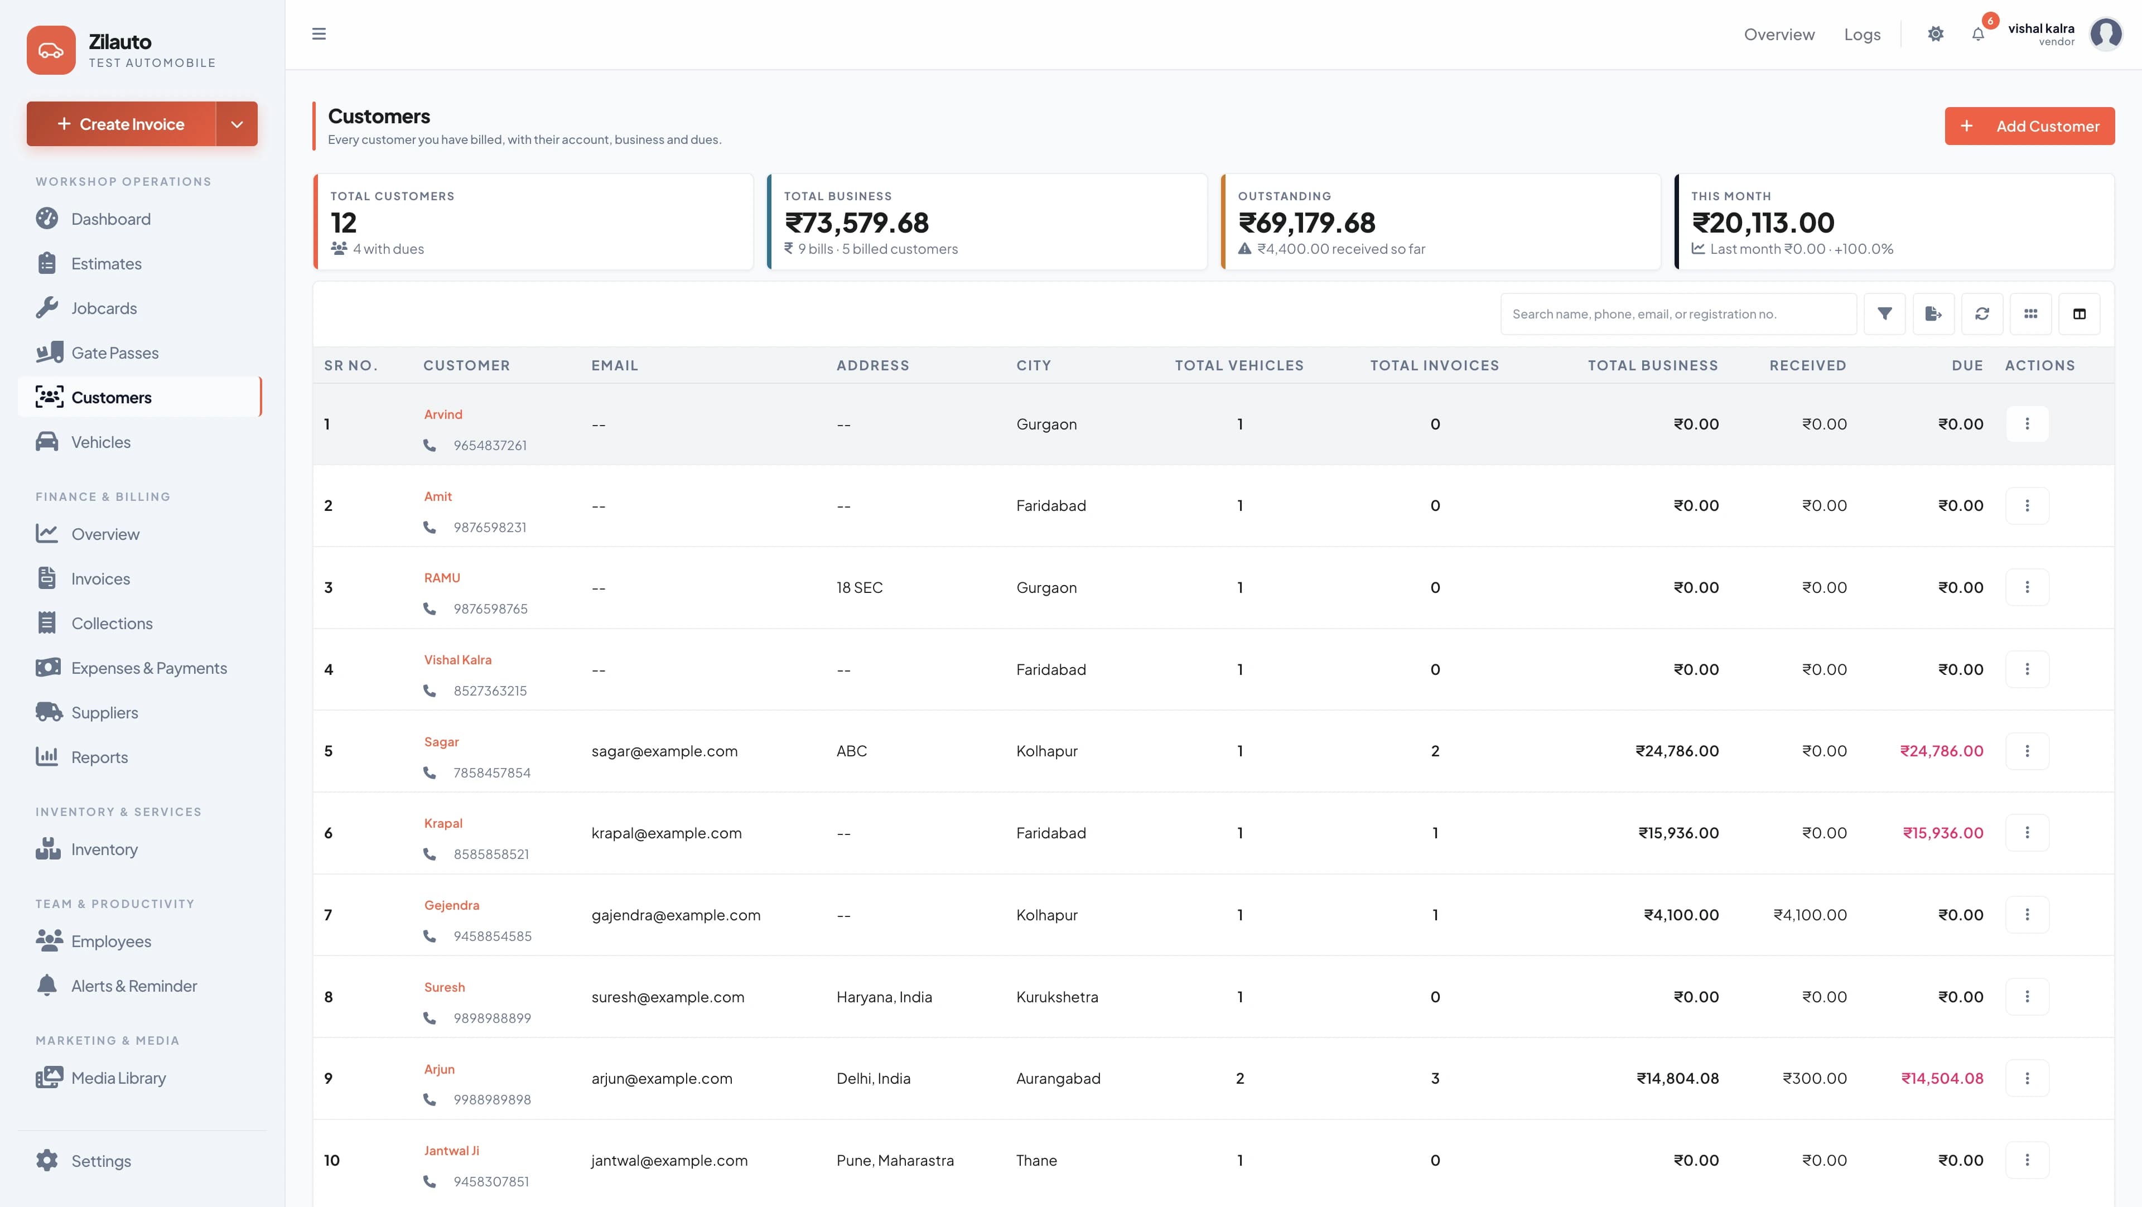Open actions menu for Amit row

2027,505
